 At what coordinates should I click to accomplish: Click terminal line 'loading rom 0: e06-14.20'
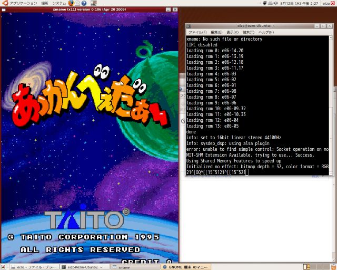coord(215,51)
